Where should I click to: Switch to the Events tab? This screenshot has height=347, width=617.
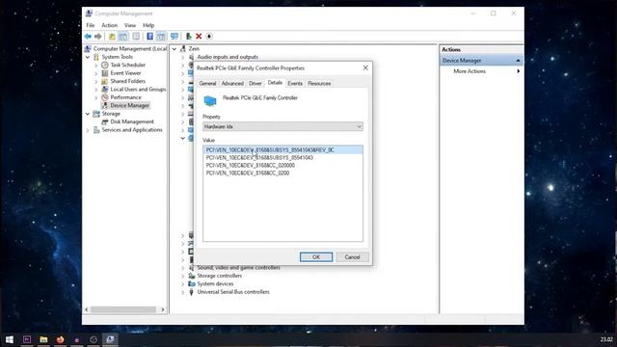295,84
